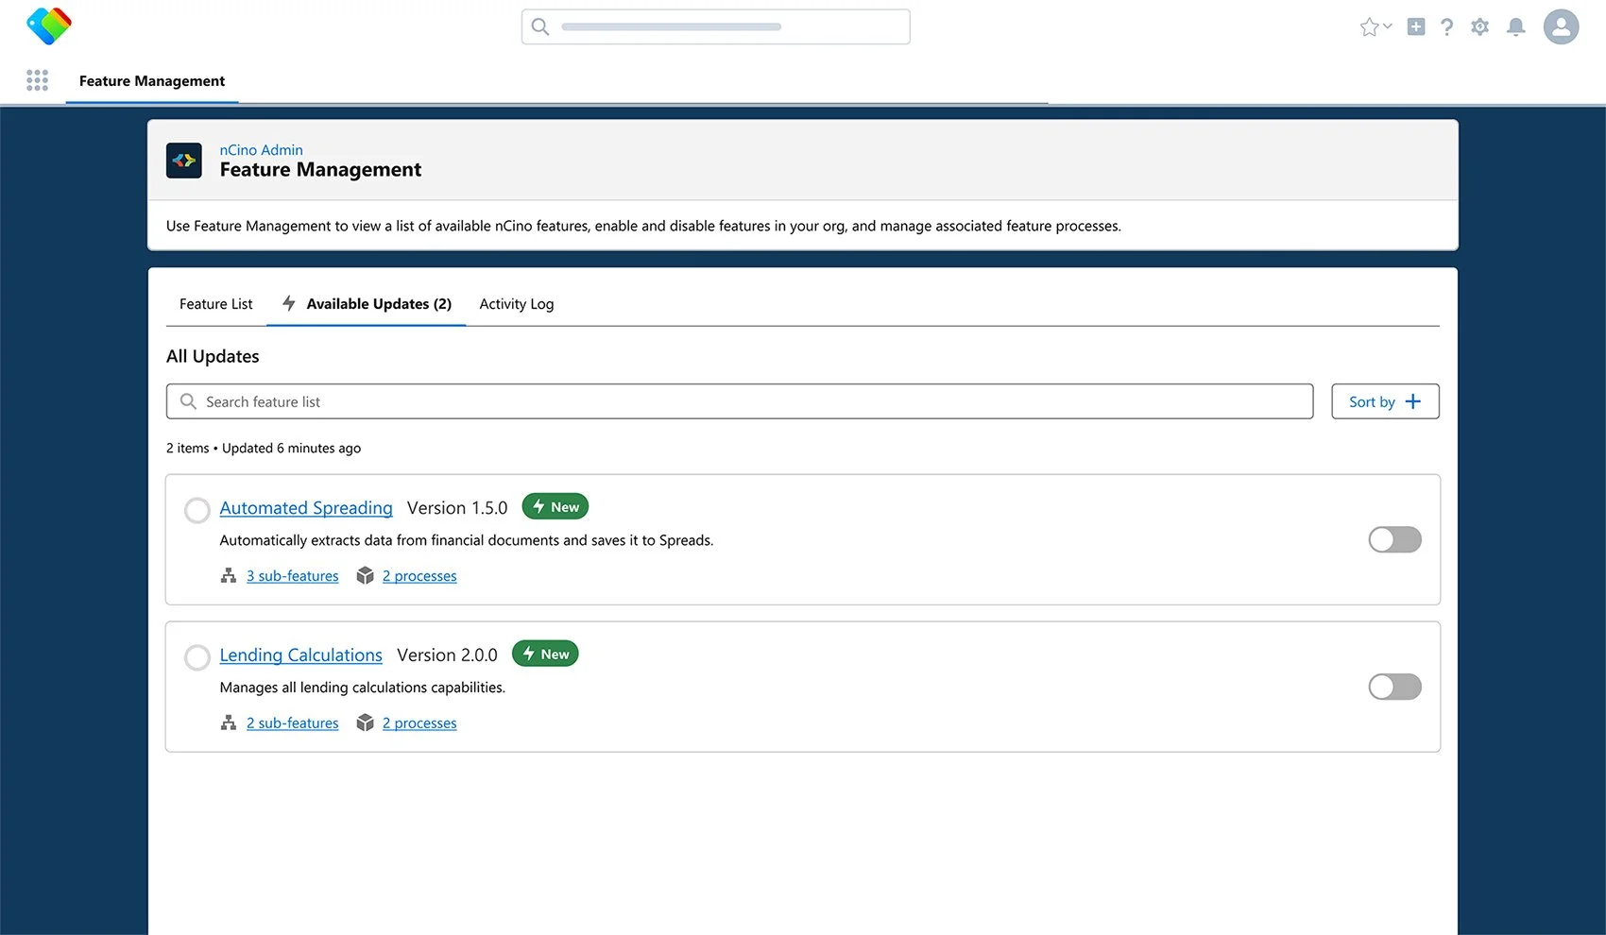The height and width of the screenshot is (935, 1606).
Task: Click the Version 1.5.0 text
Action: [457, 508]
